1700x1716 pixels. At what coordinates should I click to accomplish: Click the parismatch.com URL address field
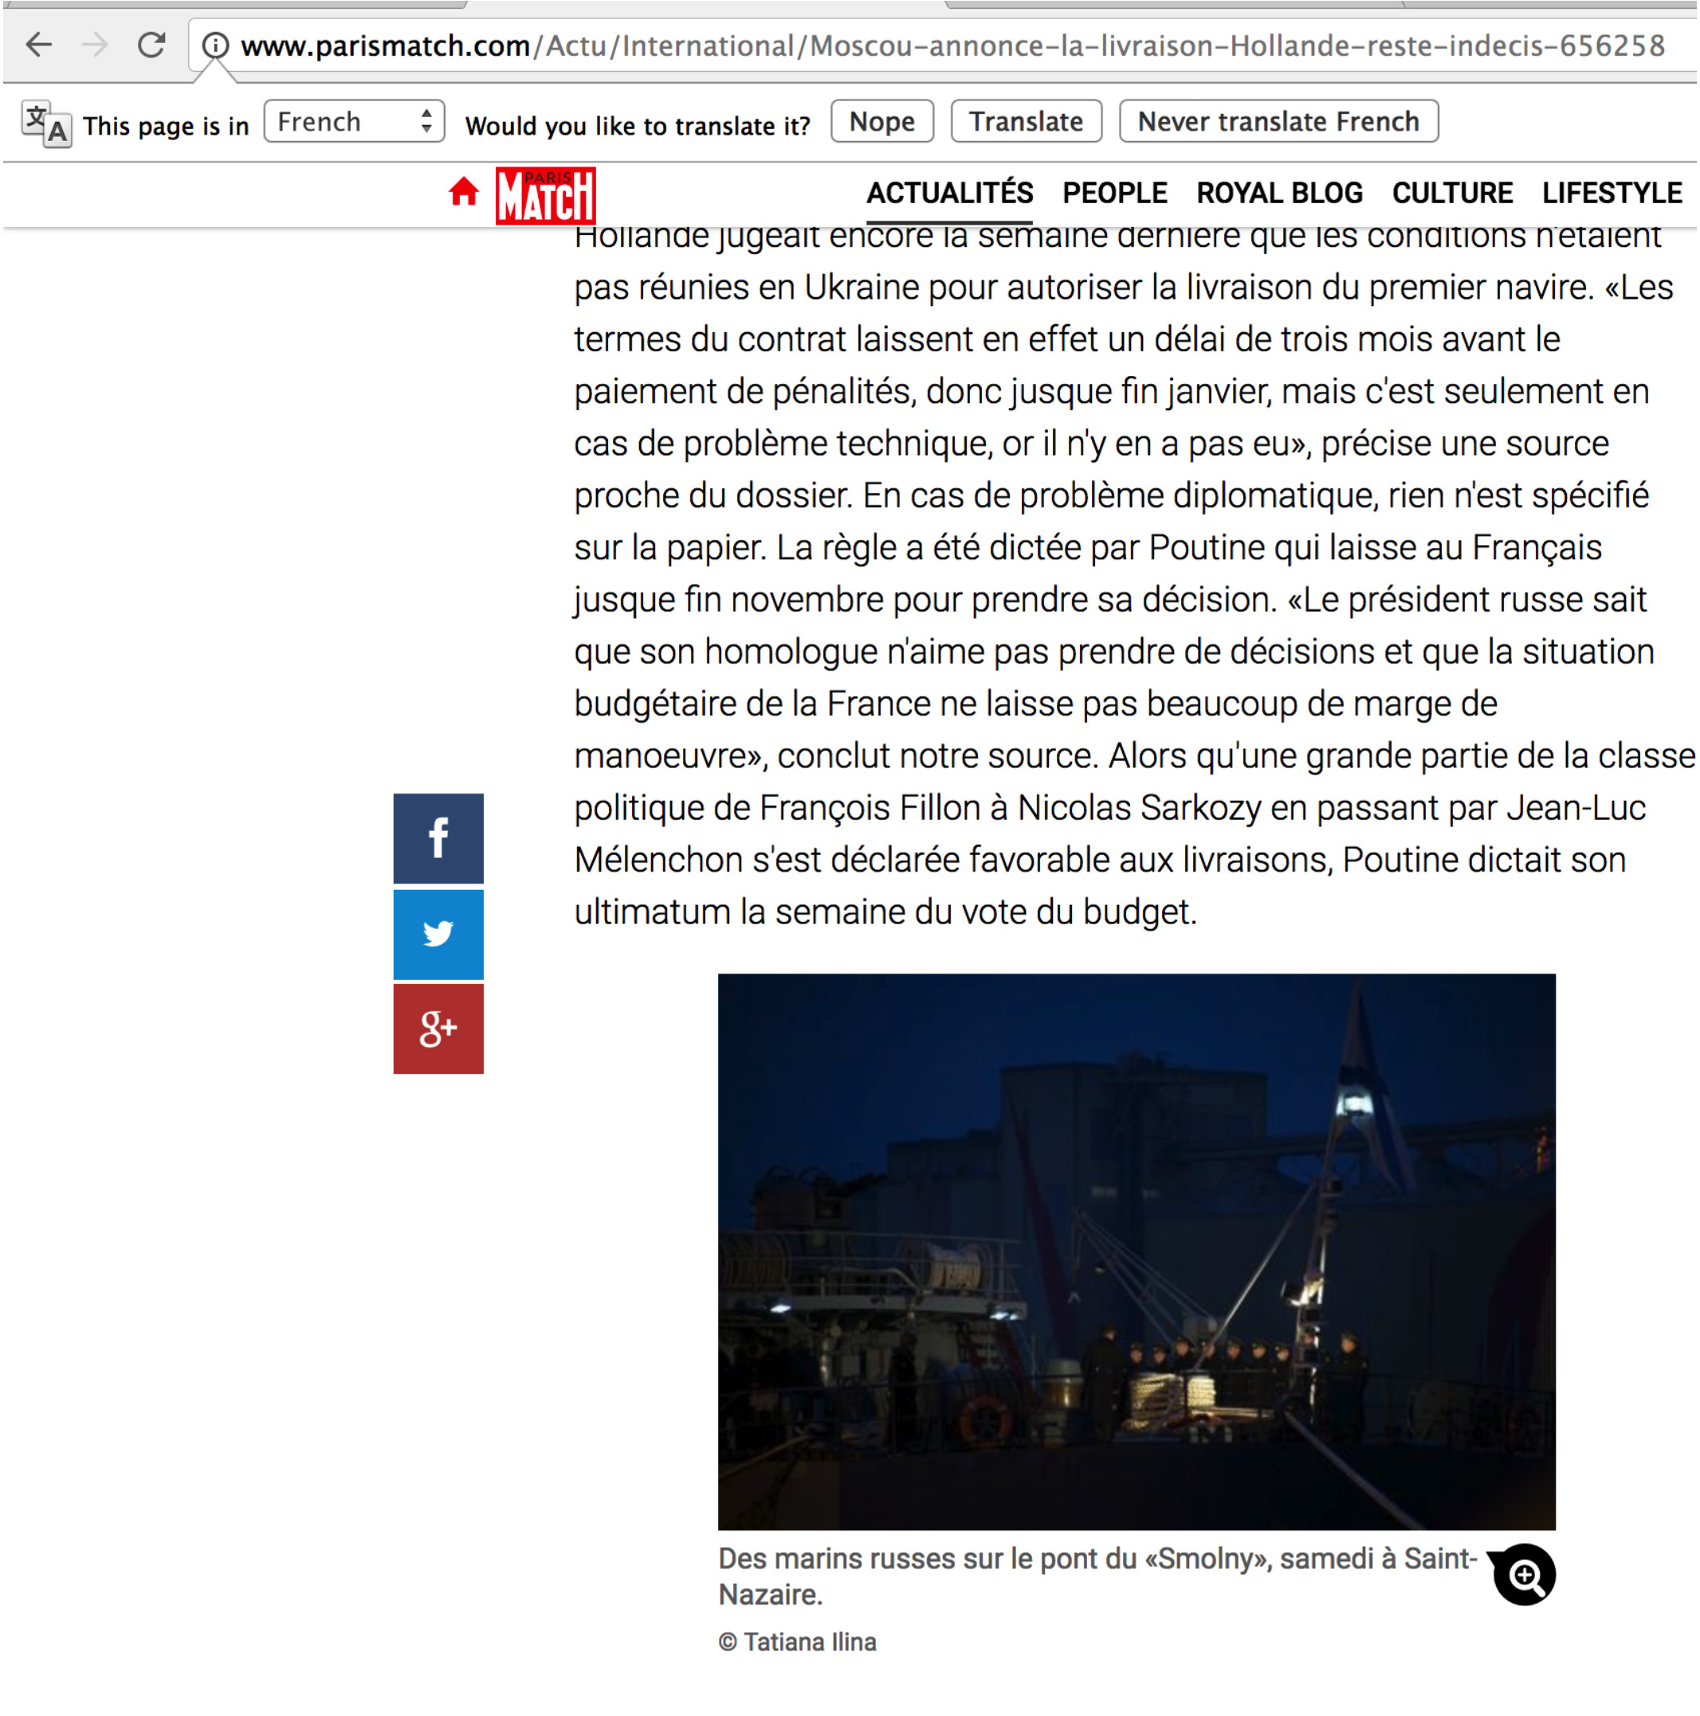click(952, 45)
